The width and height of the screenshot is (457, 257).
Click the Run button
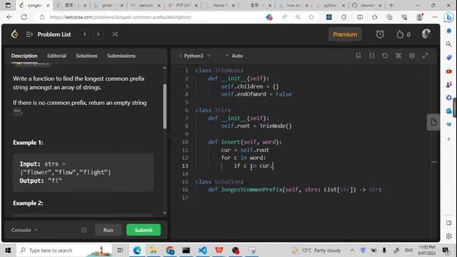pos(108,230)
